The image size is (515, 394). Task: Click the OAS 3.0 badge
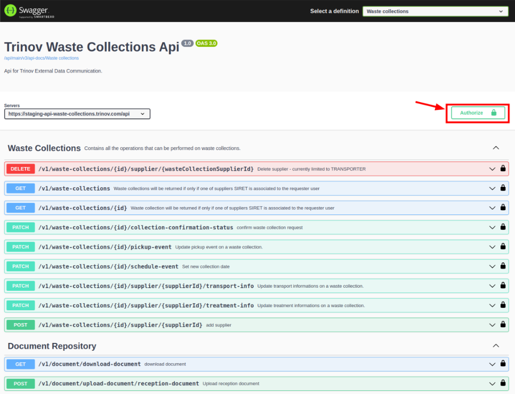coord(206,43)
